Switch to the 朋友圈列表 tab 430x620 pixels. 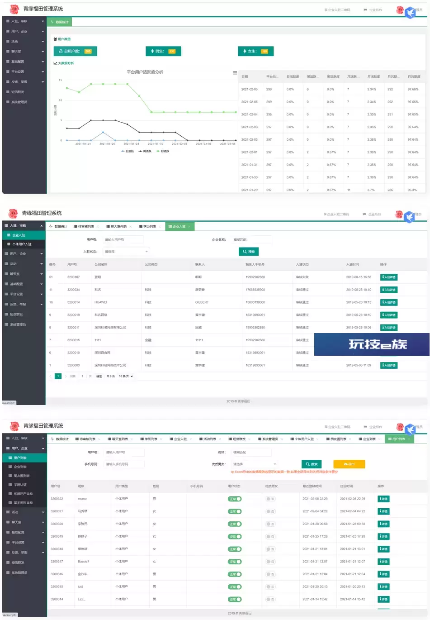pos(338,439)
